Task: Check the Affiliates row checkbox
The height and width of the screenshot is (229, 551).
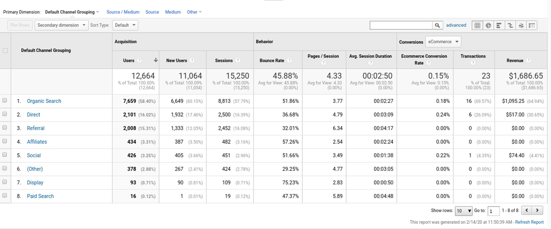Action: pyautogui.click(x=5, y=141)
